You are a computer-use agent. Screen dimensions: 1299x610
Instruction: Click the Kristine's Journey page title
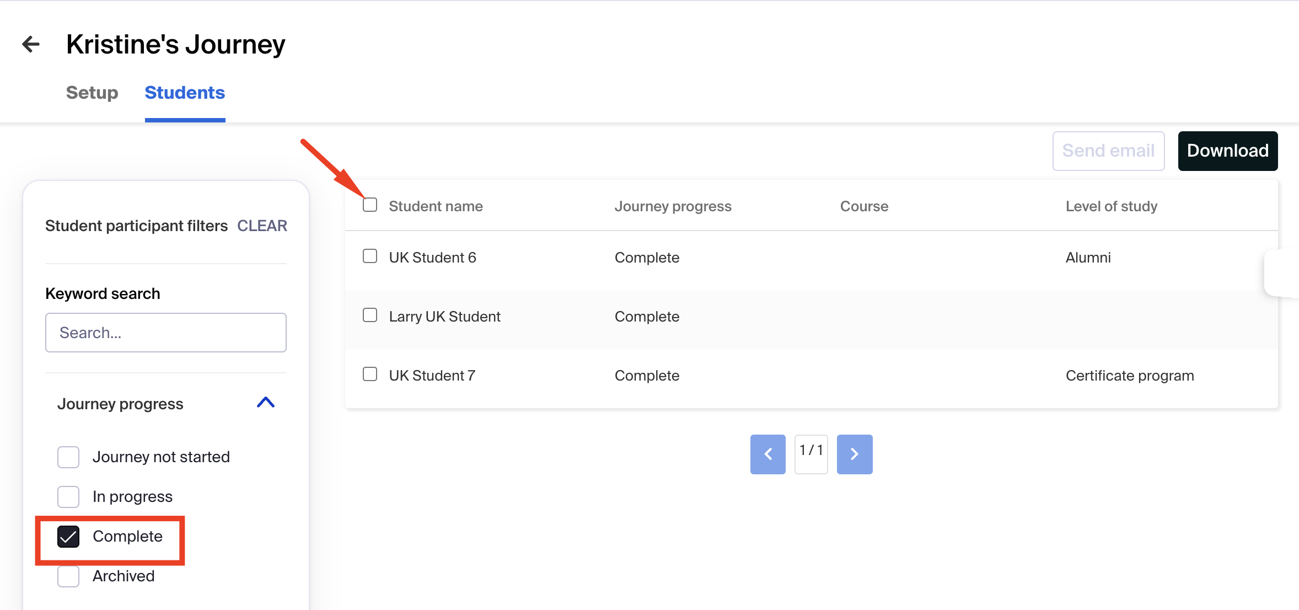pos(176,44)
